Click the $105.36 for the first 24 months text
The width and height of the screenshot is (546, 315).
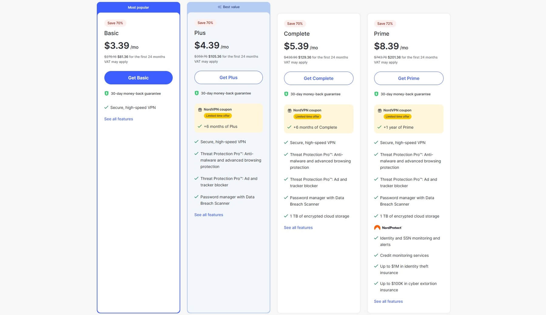233,56
